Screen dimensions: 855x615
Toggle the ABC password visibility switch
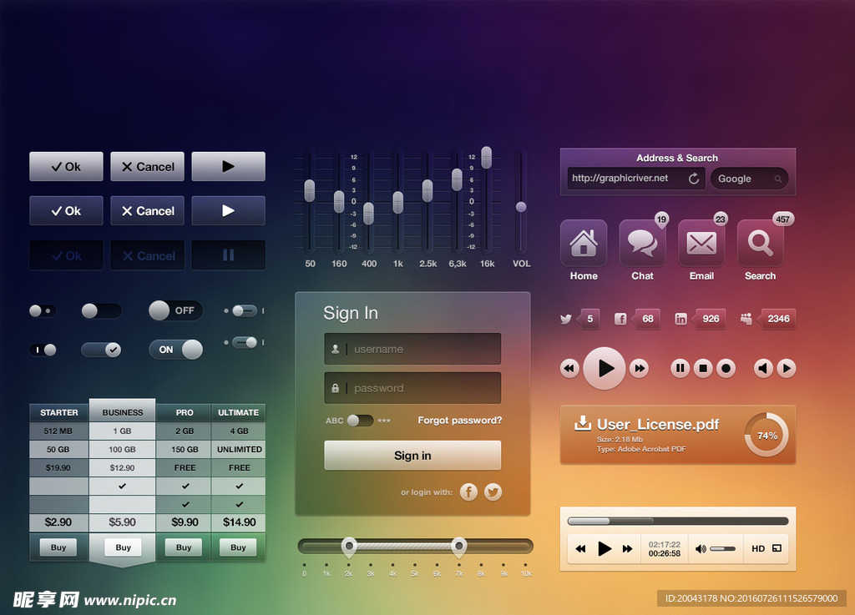coord(360,421)
